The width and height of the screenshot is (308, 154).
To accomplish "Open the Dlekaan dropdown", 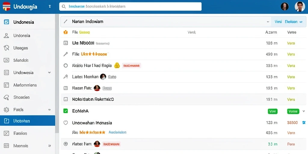I will coord(294,22).
